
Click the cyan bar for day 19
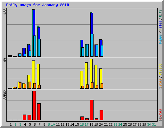97,51
